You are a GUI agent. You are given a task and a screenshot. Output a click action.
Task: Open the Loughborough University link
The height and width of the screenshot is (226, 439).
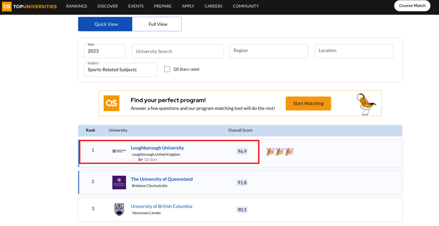click(x=157, y=148)
